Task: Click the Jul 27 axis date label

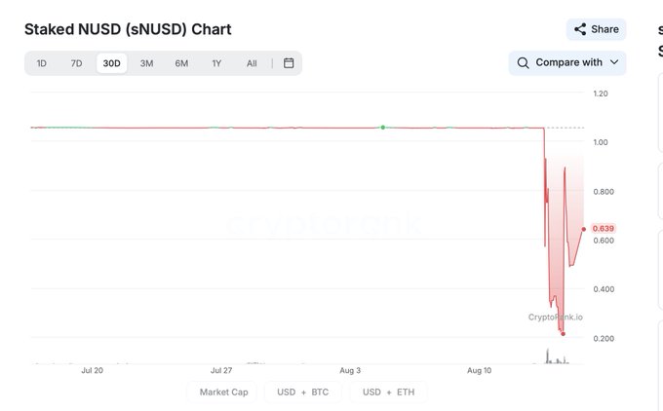Action: click(221, 370)
